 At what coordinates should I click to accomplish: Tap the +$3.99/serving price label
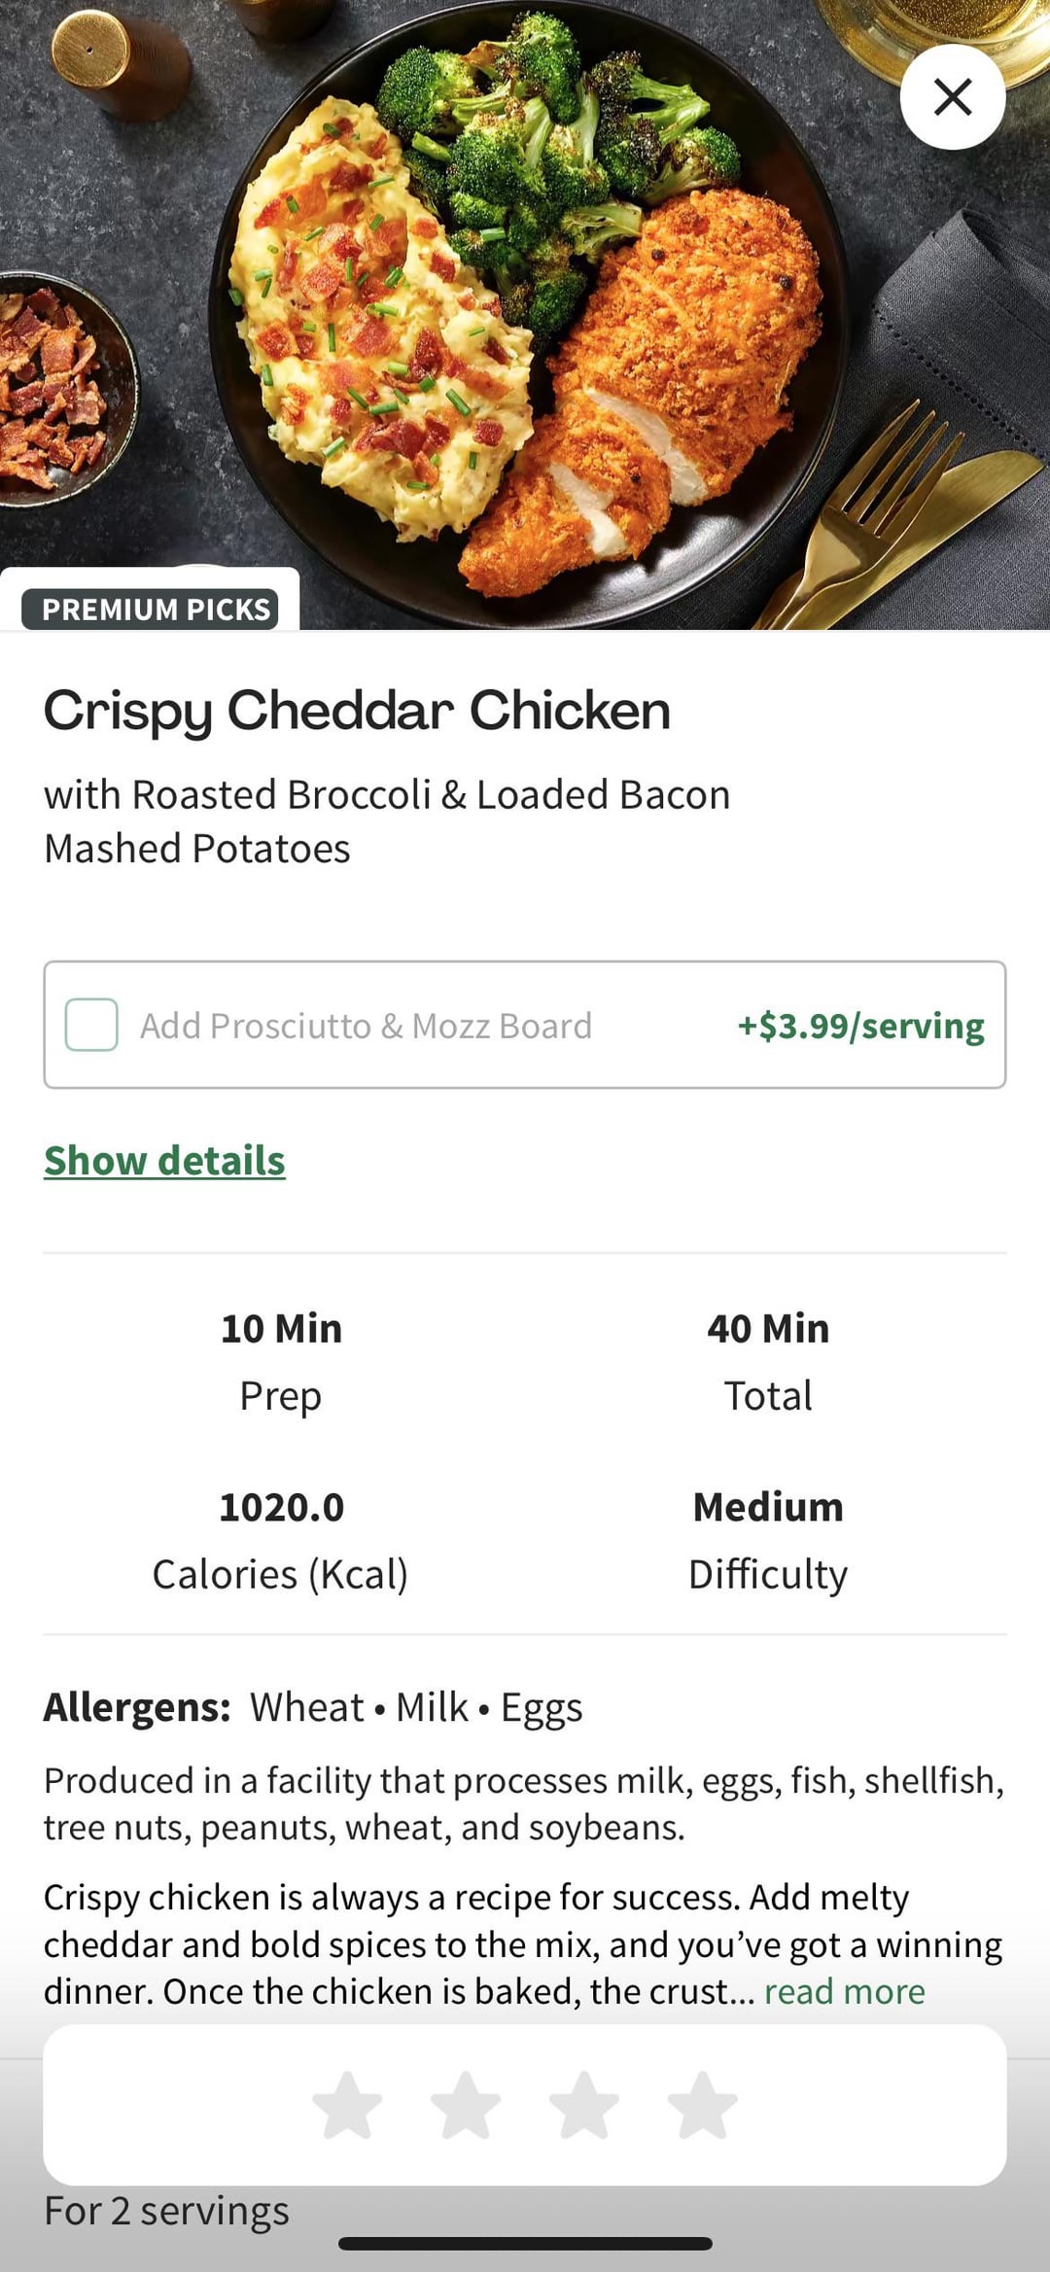tap(860, 1026)
